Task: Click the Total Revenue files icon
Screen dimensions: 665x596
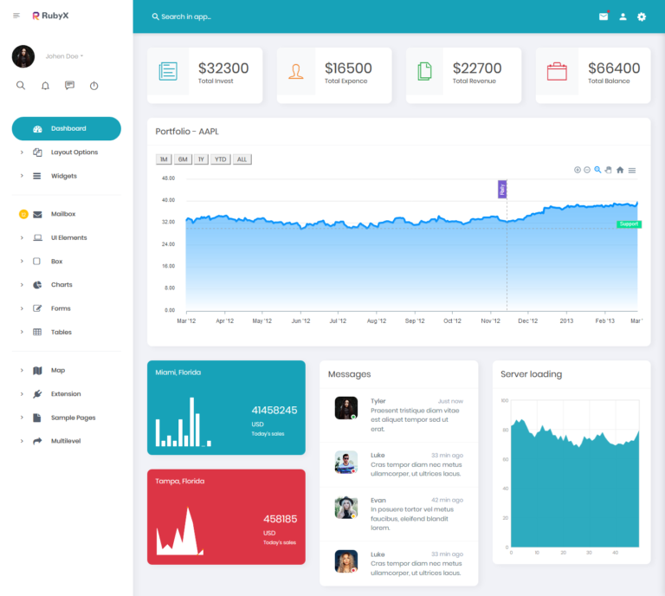Action: pos(424,71)
